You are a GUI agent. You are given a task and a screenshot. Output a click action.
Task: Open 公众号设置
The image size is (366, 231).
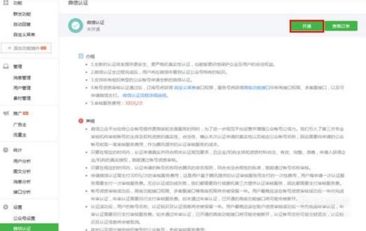click(24, 218)
